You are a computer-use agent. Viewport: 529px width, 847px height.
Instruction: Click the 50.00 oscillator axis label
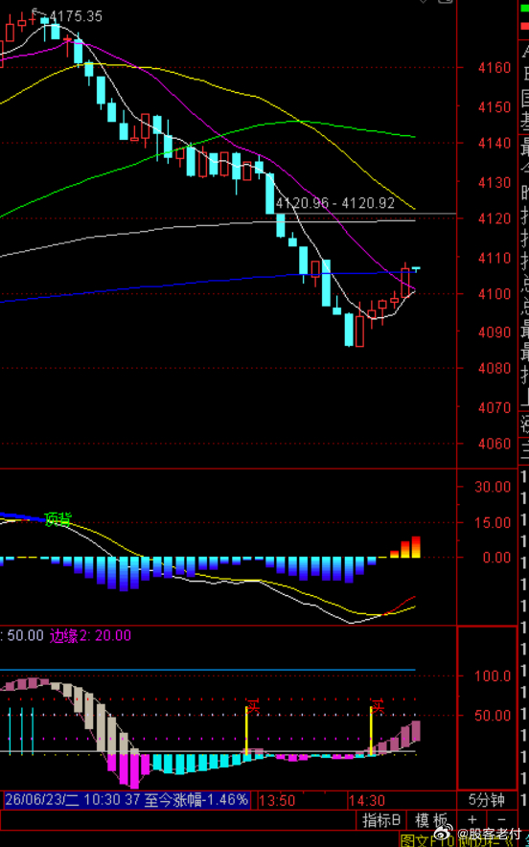click(493, 715)
